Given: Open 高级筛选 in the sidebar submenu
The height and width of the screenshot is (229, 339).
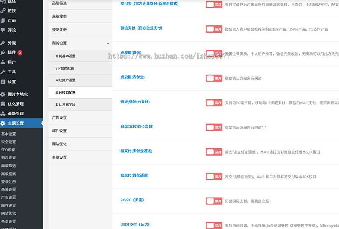Looking at the screenshot, I should click(8, 165).
